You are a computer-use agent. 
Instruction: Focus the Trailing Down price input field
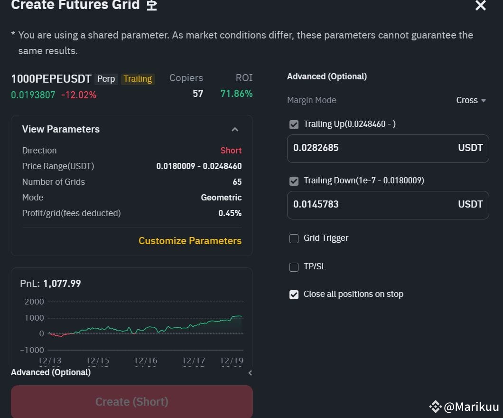point(370,205)
